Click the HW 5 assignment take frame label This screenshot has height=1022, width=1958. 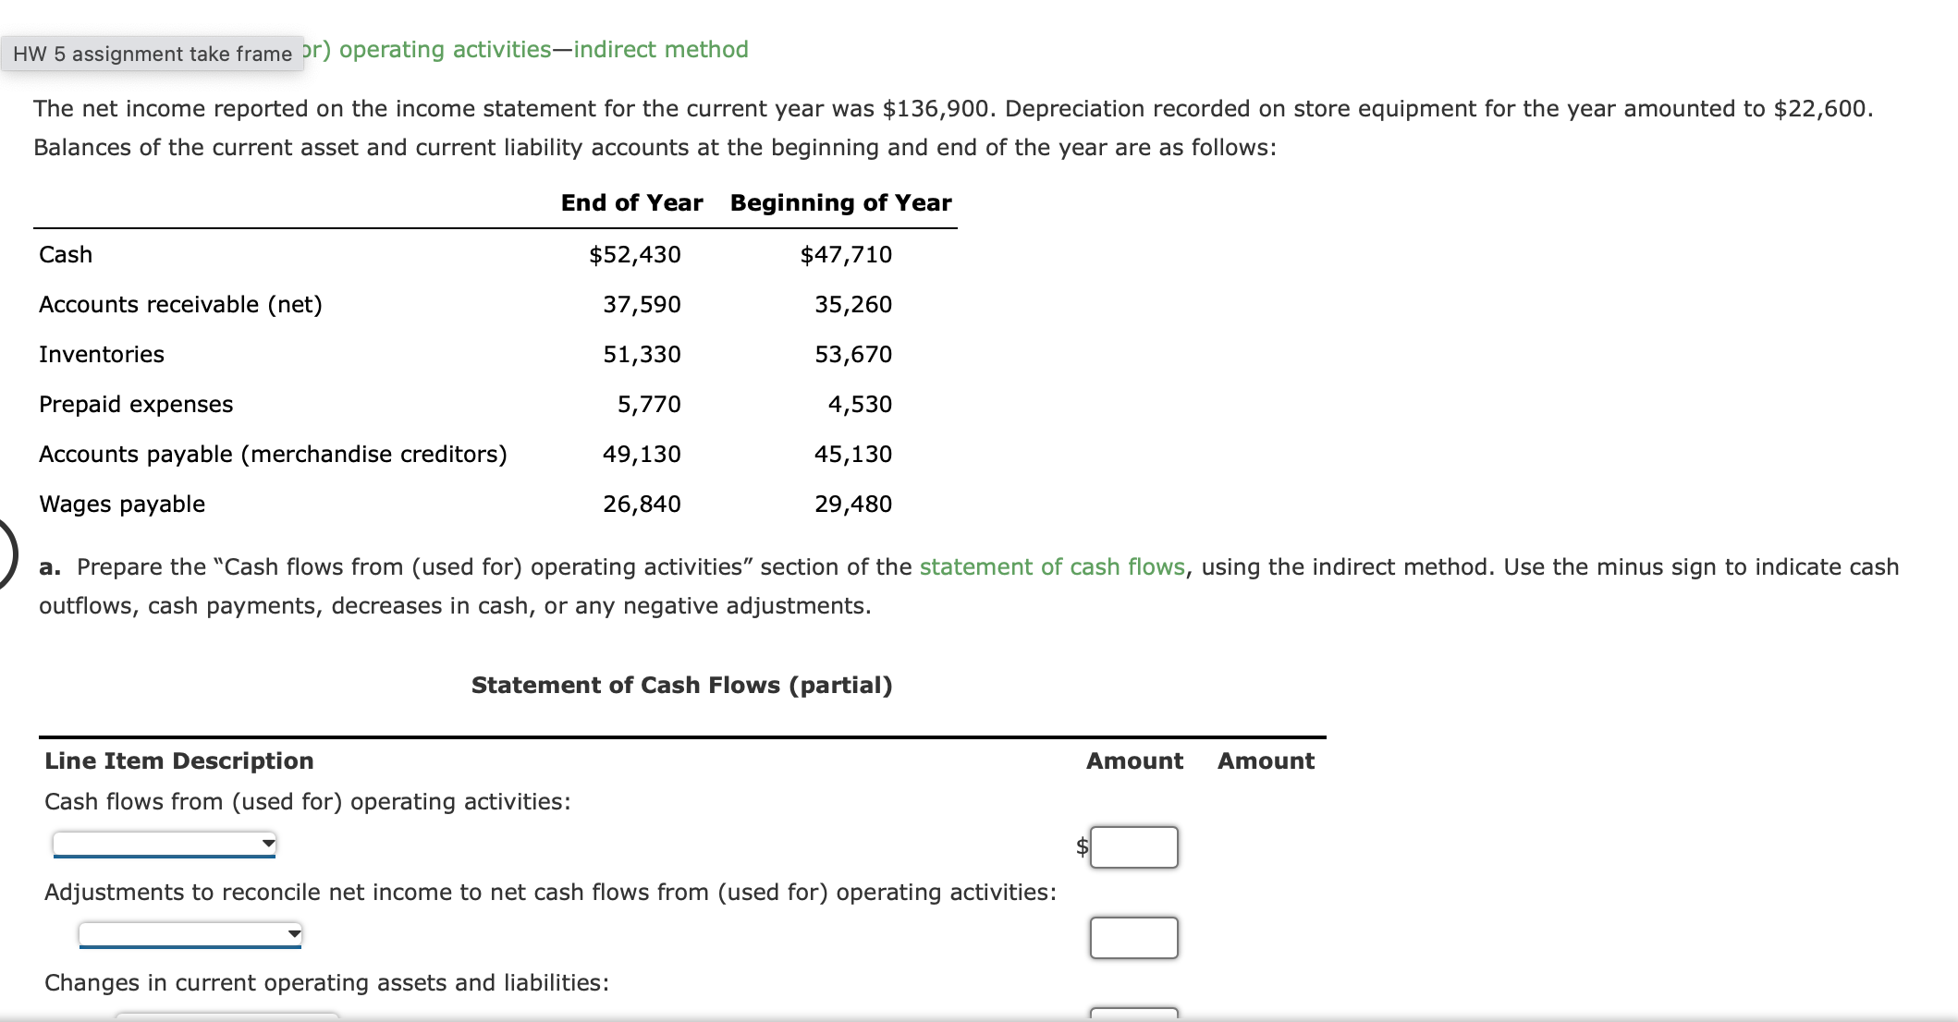(x=151, y=53)
